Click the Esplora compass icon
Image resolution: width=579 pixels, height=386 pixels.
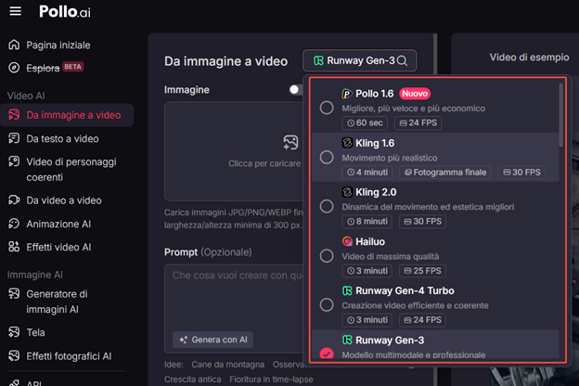14,68
